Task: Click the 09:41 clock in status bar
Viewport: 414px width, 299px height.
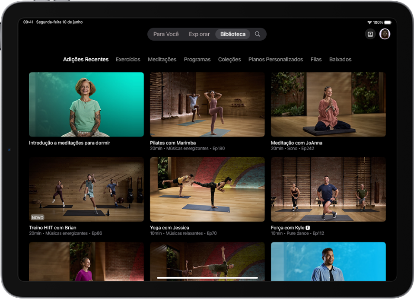Action: (28, 22)
